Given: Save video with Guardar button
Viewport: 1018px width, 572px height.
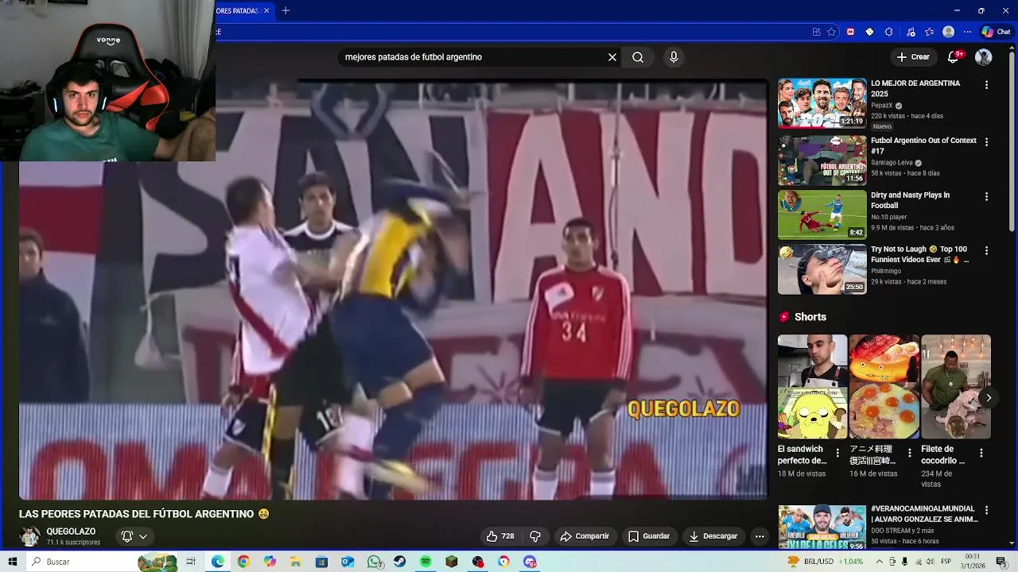Looking at the screenshot, I should [649, 536].
